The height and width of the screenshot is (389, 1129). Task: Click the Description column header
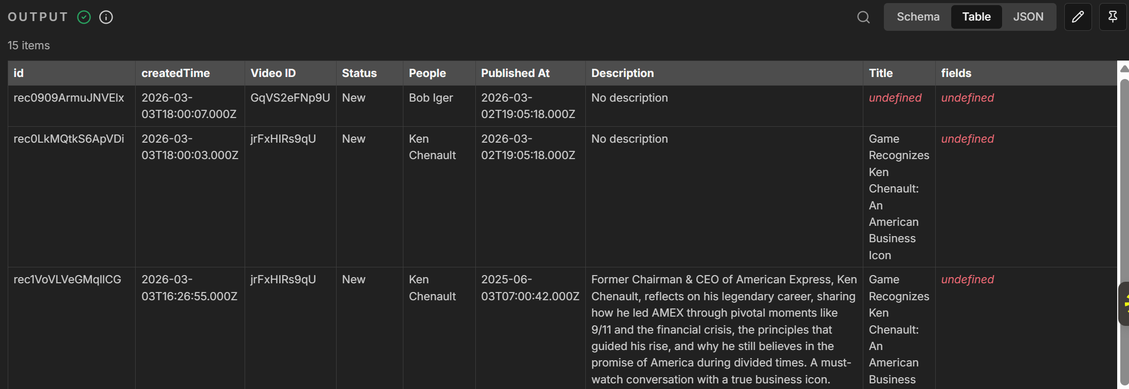622,73
